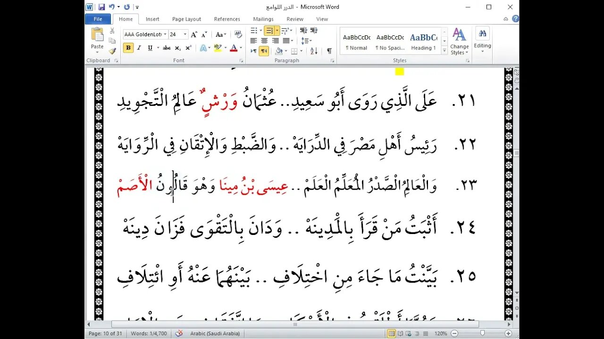Open the font size dropdown

(185, 35)
